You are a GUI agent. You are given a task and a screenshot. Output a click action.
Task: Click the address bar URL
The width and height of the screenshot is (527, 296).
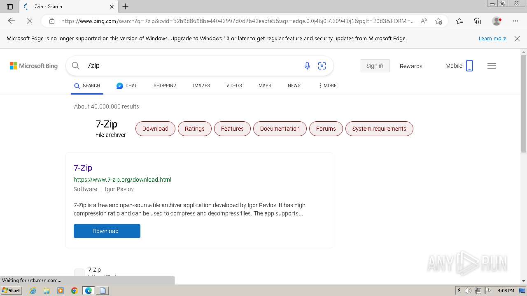(x=238, y=21)
